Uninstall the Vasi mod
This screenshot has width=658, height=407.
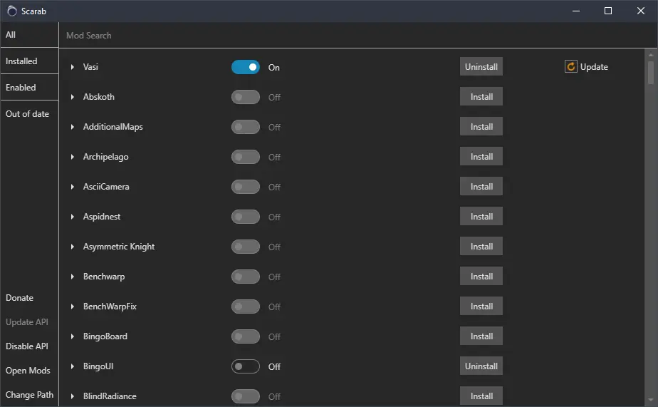481,67
